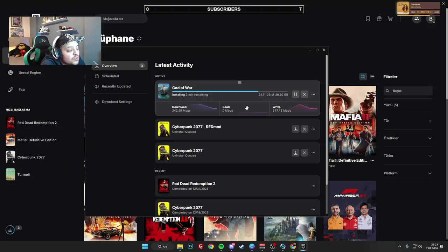448x252 pixels.
Task: Expand the Platform filter
Action: (x=408, y=173)
